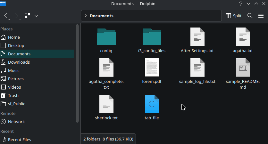The image size is (268, 144).
Task: Open the search magnifier icon
Action: pyautogui.click(x=250, y=16)
